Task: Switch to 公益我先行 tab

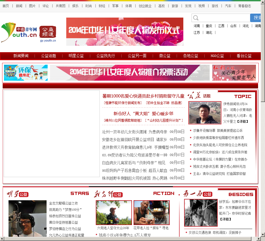Action: 106,56
